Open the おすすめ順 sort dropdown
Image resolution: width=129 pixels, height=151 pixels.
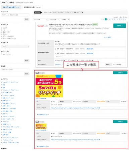point(41,19)
